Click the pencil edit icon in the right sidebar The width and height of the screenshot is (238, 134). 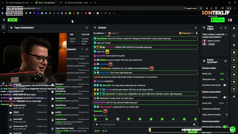tap(234, 35)
